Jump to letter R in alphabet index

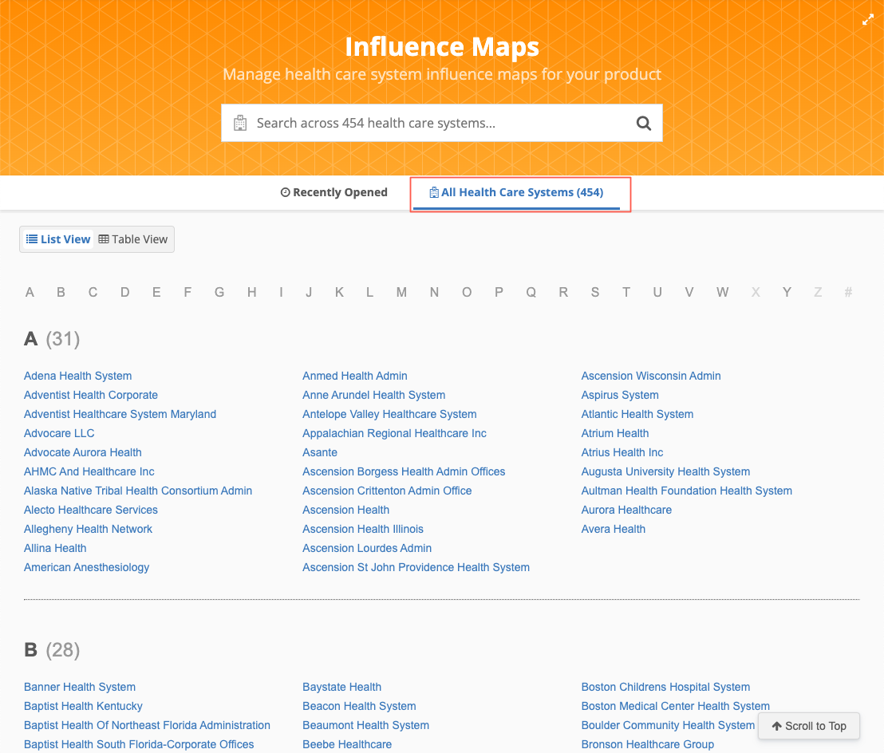pyautogui.click(x=563, y=292)
